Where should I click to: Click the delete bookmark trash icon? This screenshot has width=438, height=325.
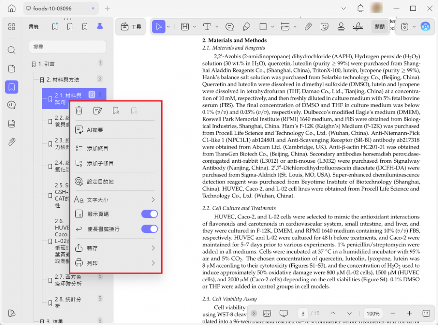click(x=79, y=111)
